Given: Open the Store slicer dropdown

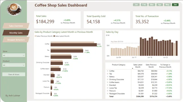Looking at the screenshot, I should [14, 56].
